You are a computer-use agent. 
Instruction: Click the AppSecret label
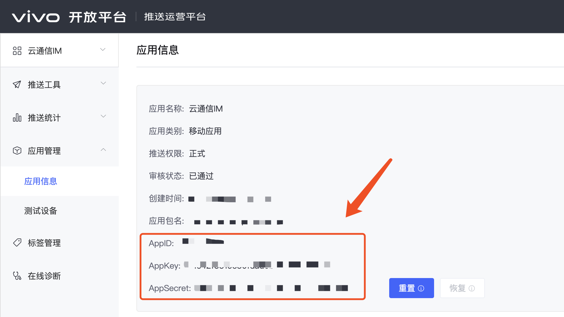point(170,288)
